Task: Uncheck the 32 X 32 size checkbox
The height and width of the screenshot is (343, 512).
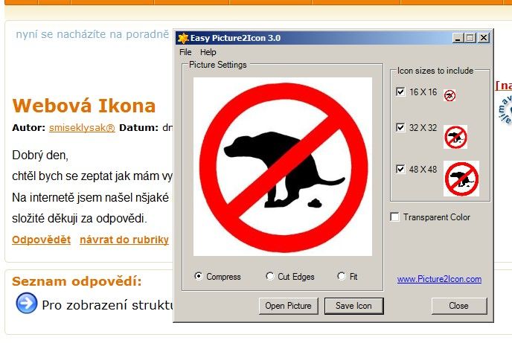Action: tap(400, 127)
